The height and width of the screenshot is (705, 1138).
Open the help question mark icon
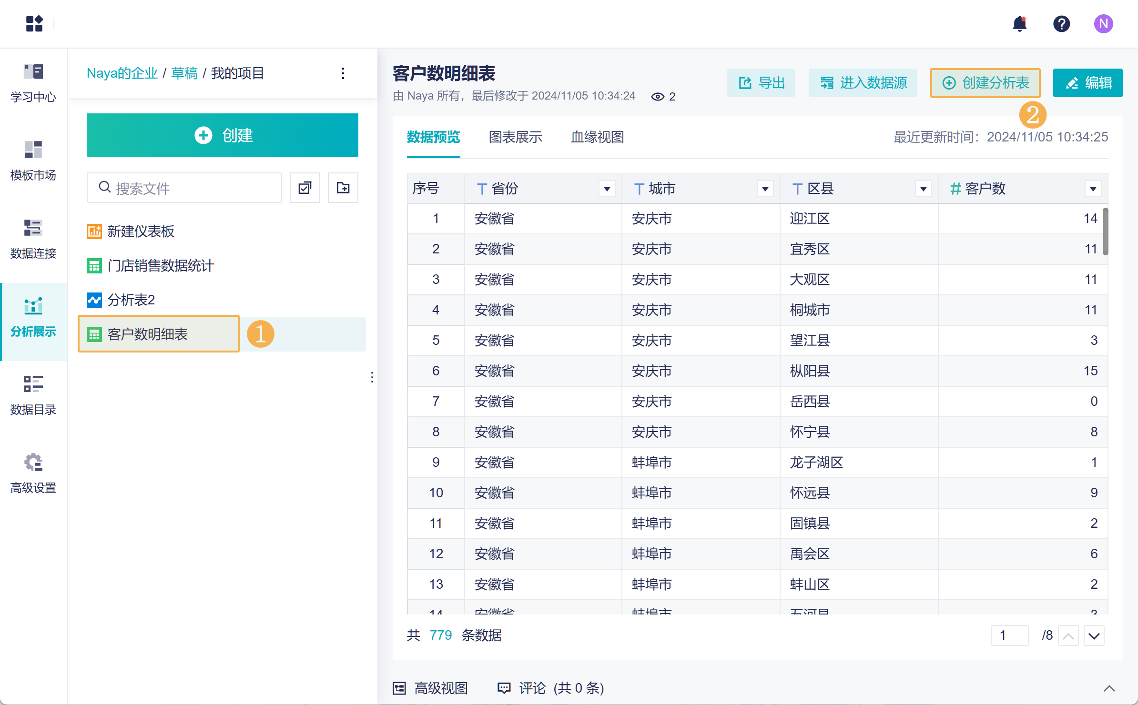(x=1061, y=23)
